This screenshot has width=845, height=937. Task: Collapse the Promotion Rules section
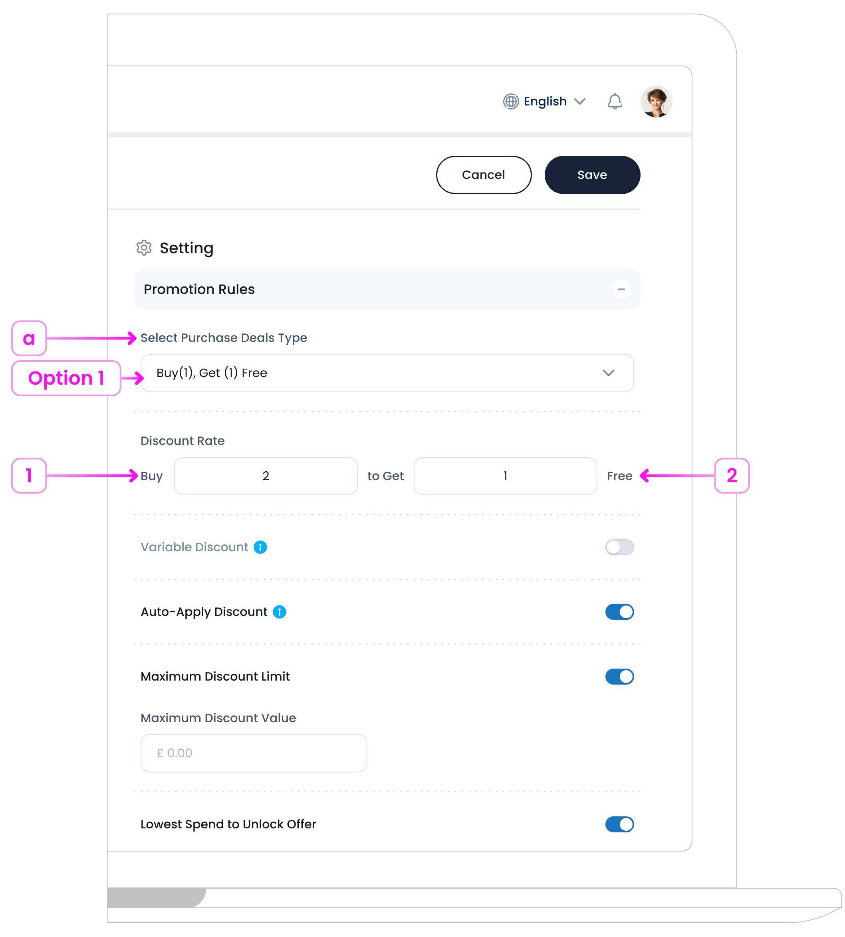[x=621, y=289]
